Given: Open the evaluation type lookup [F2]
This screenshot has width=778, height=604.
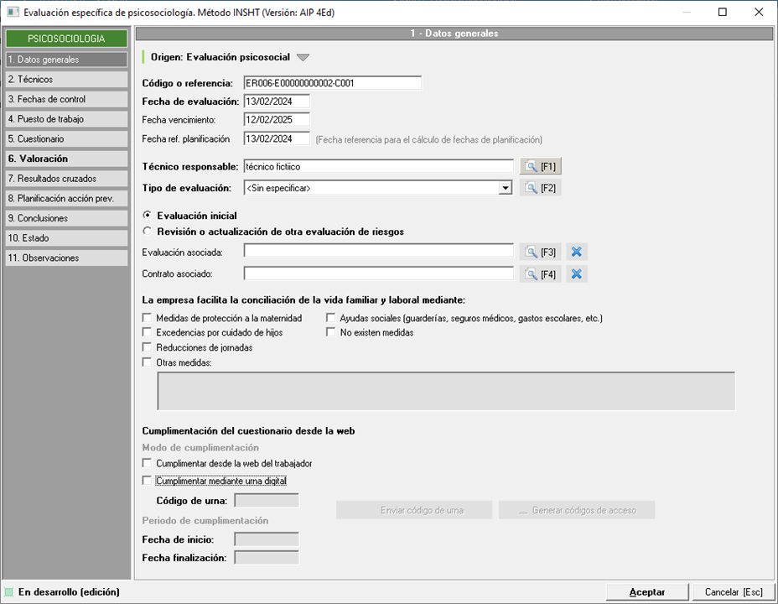Looking at the screenshot, I should pyautogui.click(x=540, y=188).
